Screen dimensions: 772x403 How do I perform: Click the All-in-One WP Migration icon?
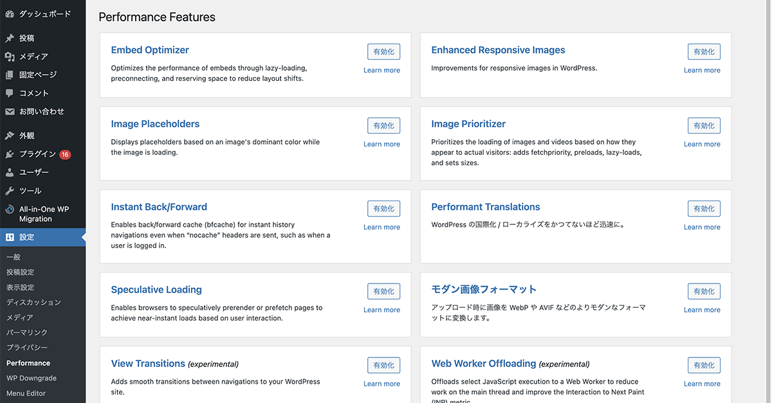(x=10, y=210)
